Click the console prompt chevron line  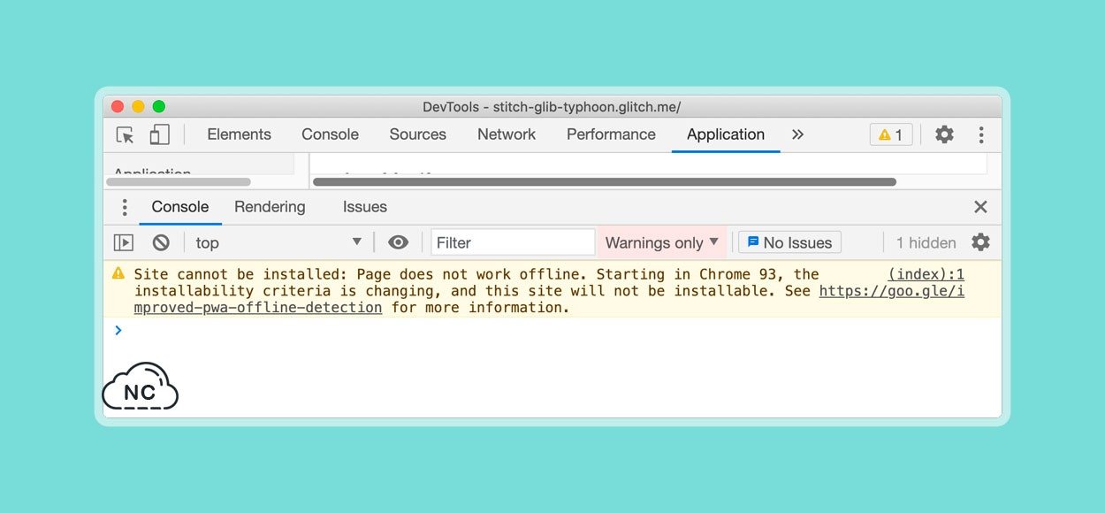point(552,331)
